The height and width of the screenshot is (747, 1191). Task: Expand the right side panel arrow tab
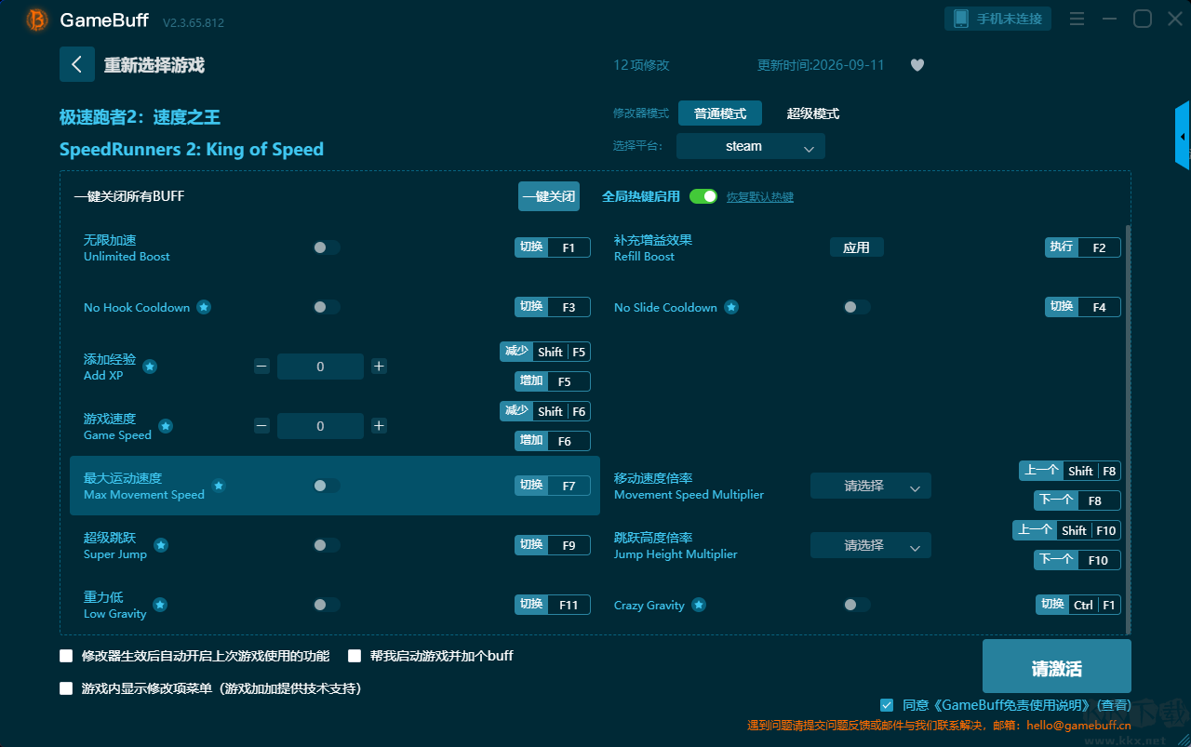click(1183, 137)
